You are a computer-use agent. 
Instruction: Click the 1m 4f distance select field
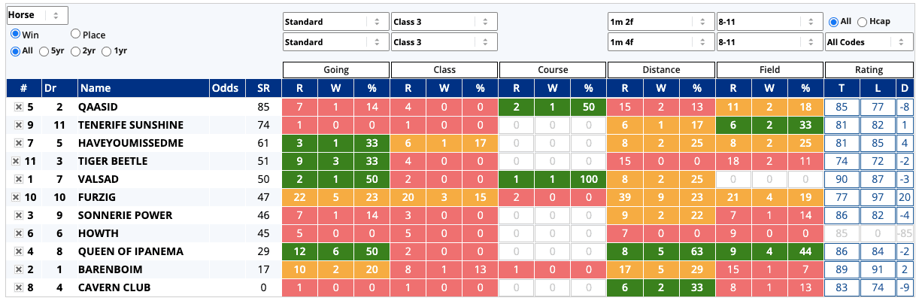(x=660, y=42)
